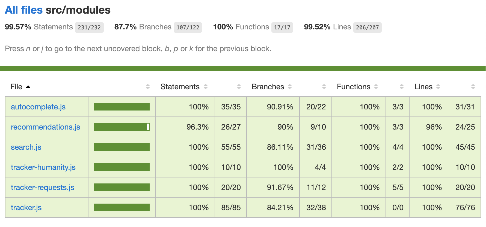Click the sort icon above the 76/76 column
The width and height of the screenshot is (486, 227).
pos(473,87)
